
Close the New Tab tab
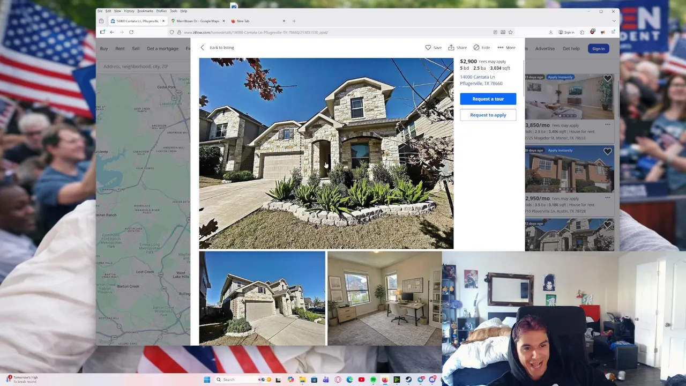[284, 21]
